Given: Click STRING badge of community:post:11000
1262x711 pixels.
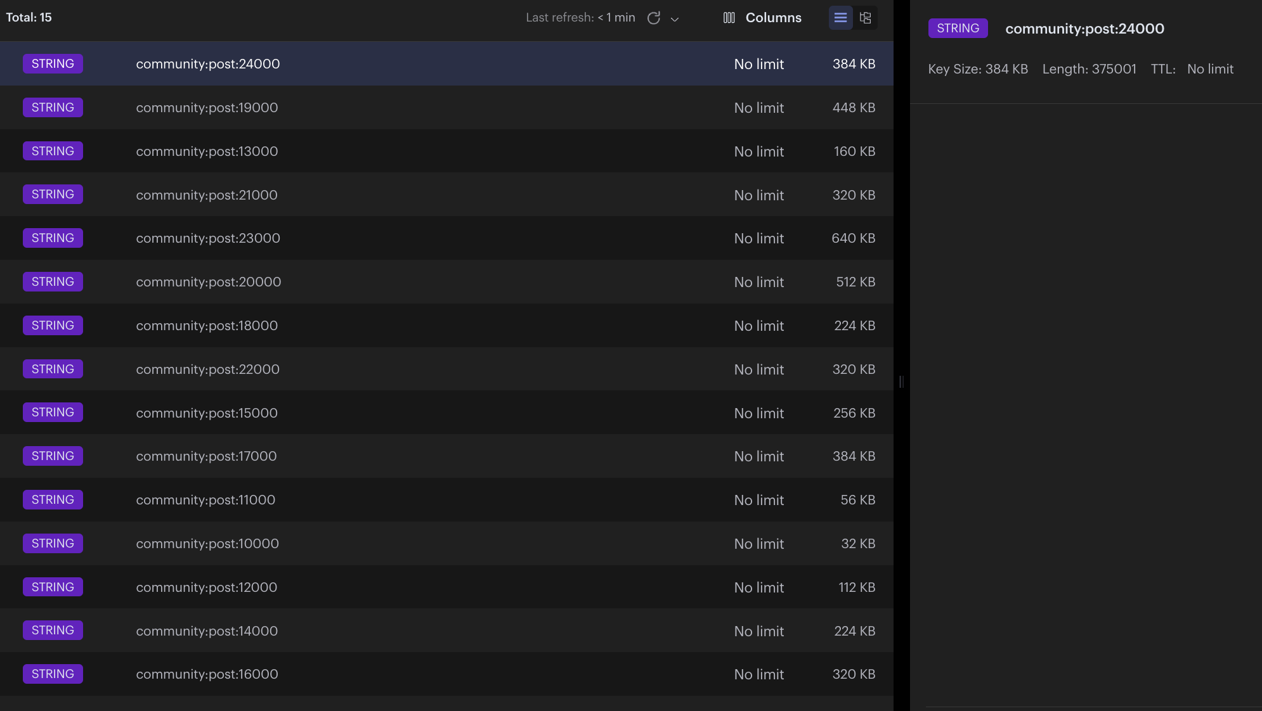Looking at the screenshot, I should click(x=53, y=500).
